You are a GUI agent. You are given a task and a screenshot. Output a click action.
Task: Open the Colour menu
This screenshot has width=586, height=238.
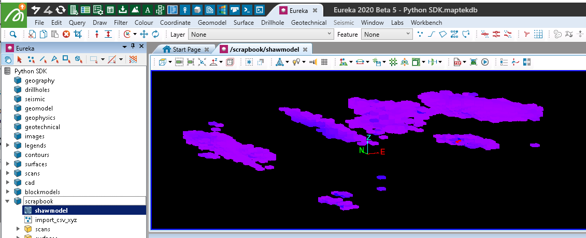tap(144, 22)
